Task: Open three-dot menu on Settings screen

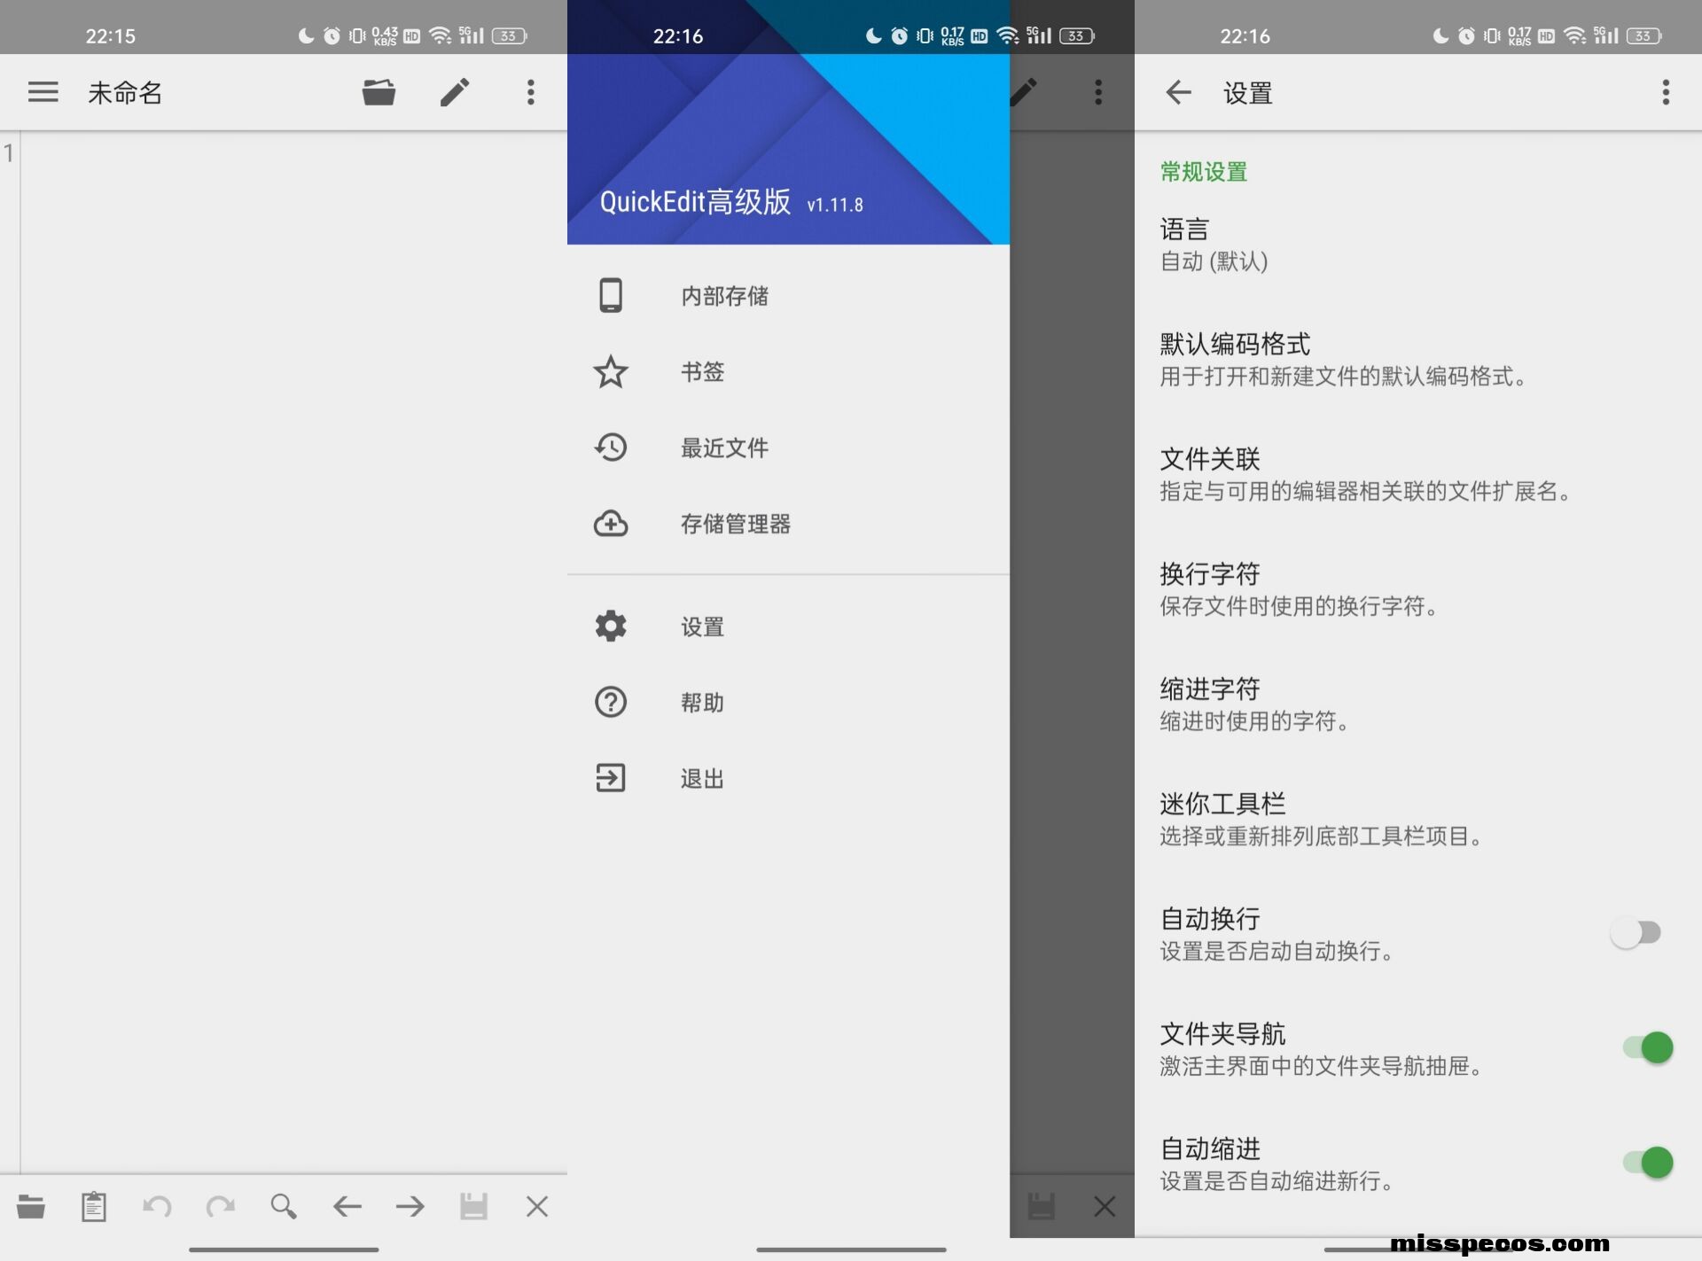Action: [1666, 92]
